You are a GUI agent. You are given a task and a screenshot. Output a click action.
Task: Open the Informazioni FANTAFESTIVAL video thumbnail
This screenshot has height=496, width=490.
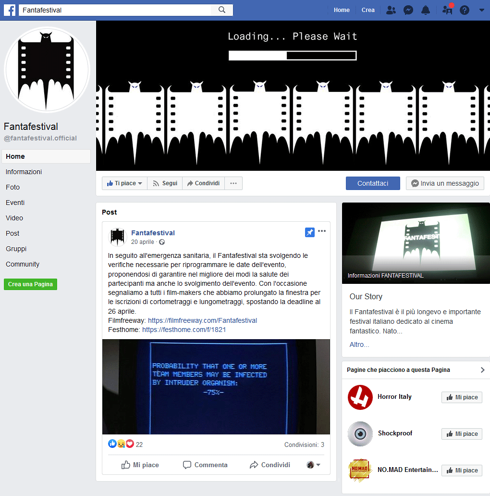(x=416, y=243)
